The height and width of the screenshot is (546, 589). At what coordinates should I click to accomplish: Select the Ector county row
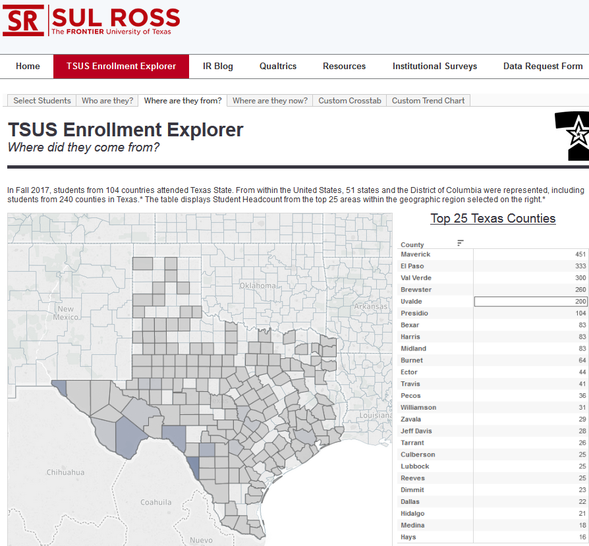point(493,371)
